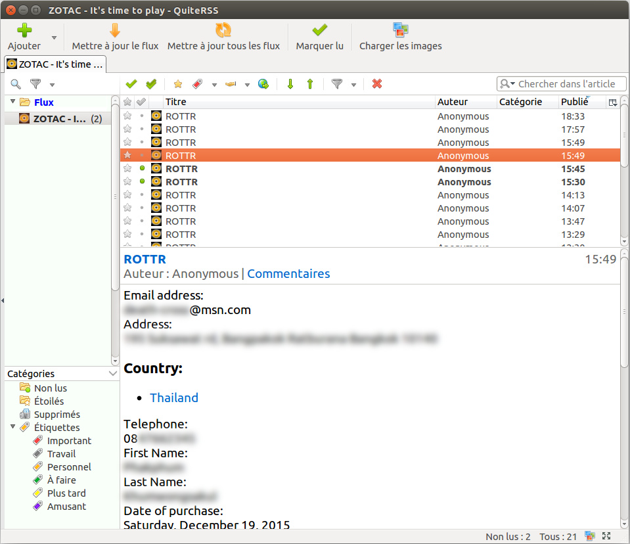Image resolution: width=630 pixels, height=544 pixels.
Task: Delete the article with the red X icon
Action: (x=377, y=84)
